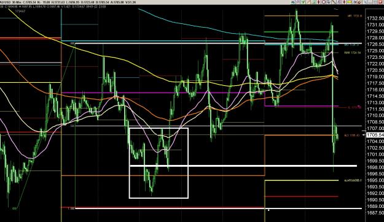Screen dimensions: 384x222
Task: Click 1713.00 on the price axis
Action: click(x=375, y=102)
